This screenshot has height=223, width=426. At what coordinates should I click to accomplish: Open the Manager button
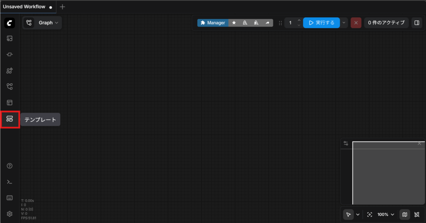tap(213, 23)
